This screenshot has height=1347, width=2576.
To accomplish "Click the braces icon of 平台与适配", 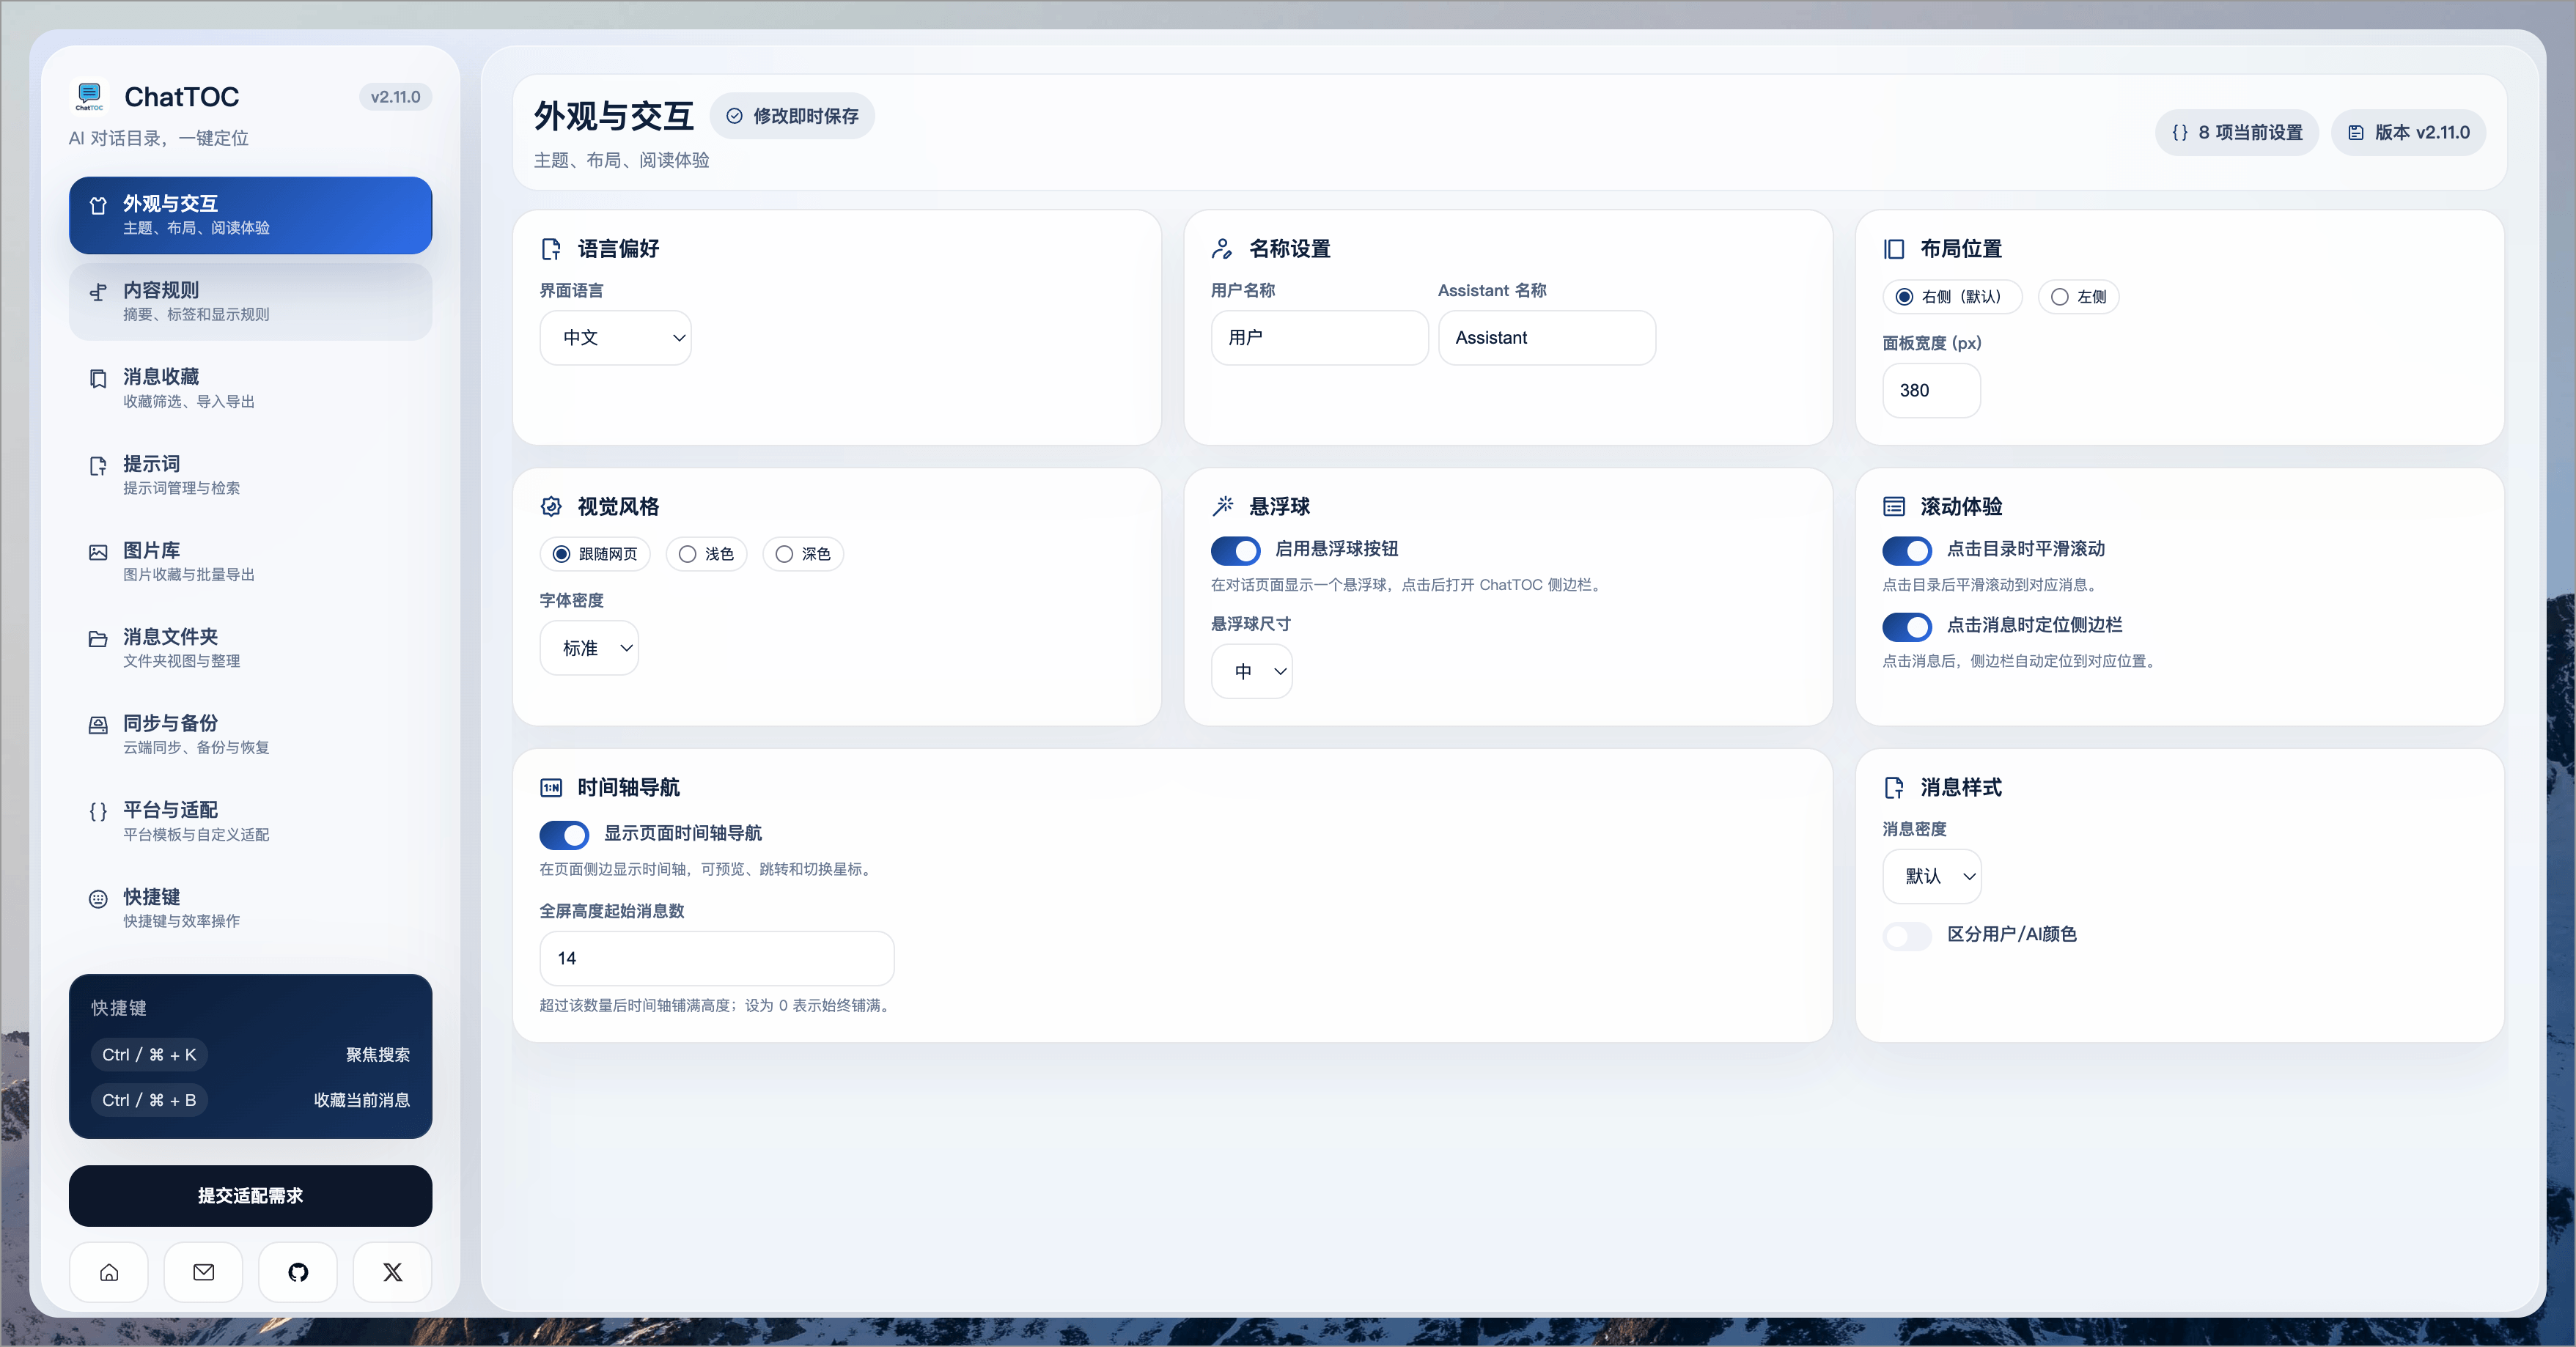I will pos(98,812).
